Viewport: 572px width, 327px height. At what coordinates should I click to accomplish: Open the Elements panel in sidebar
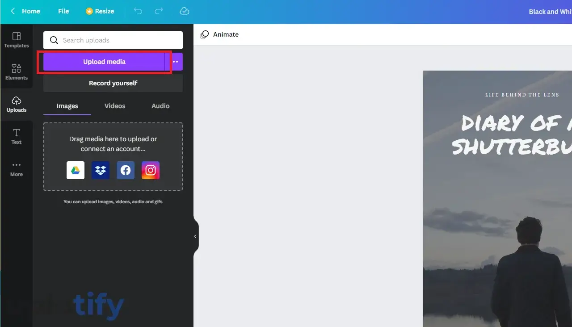(x=17, y=72)
